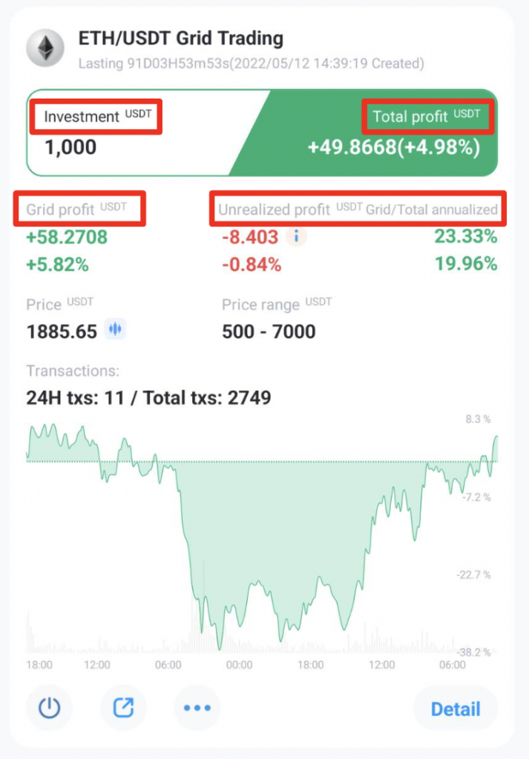Image resolution: width=529 pixels, height=759 pixels.
Task: View the Detail page
Action: click(x=456, y=709)
